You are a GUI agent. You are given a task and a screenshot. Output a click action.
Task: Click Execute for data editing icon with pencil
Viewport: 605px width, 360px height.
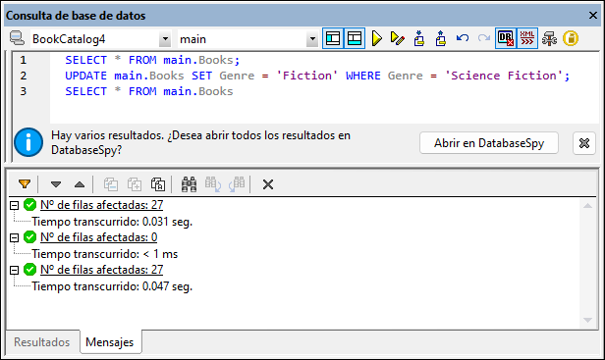click(398, 38)
